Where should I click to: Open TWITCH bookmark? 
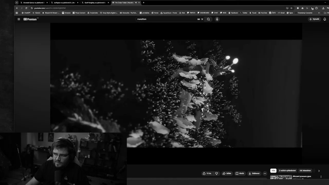tap(191, 13)
